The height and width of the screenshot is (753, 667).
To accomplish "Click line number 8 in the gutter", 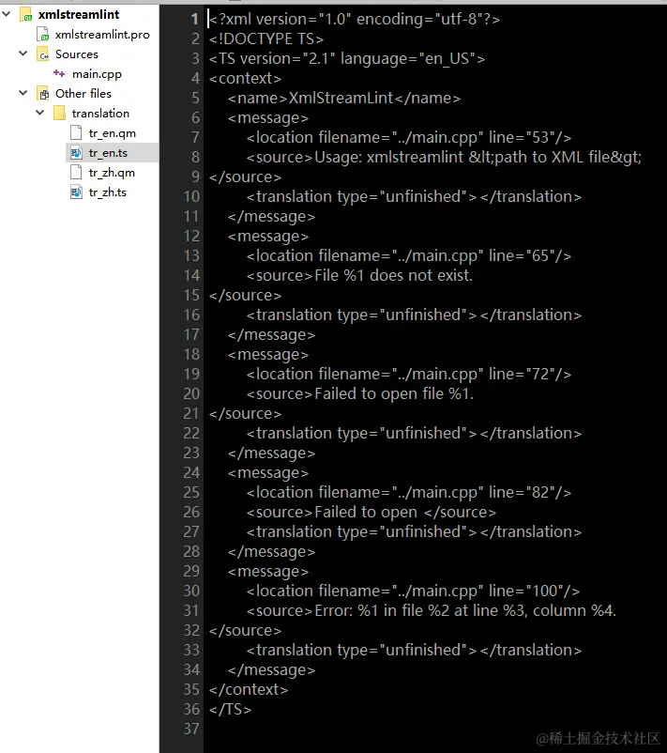I will [195, 157].
